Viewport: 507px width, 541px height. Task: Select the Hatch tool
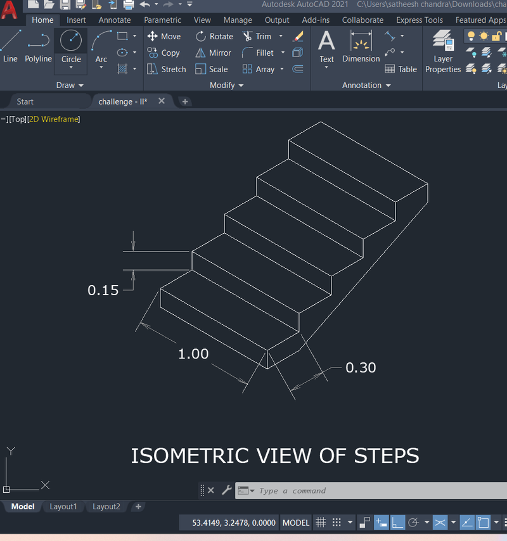[122, 69]
